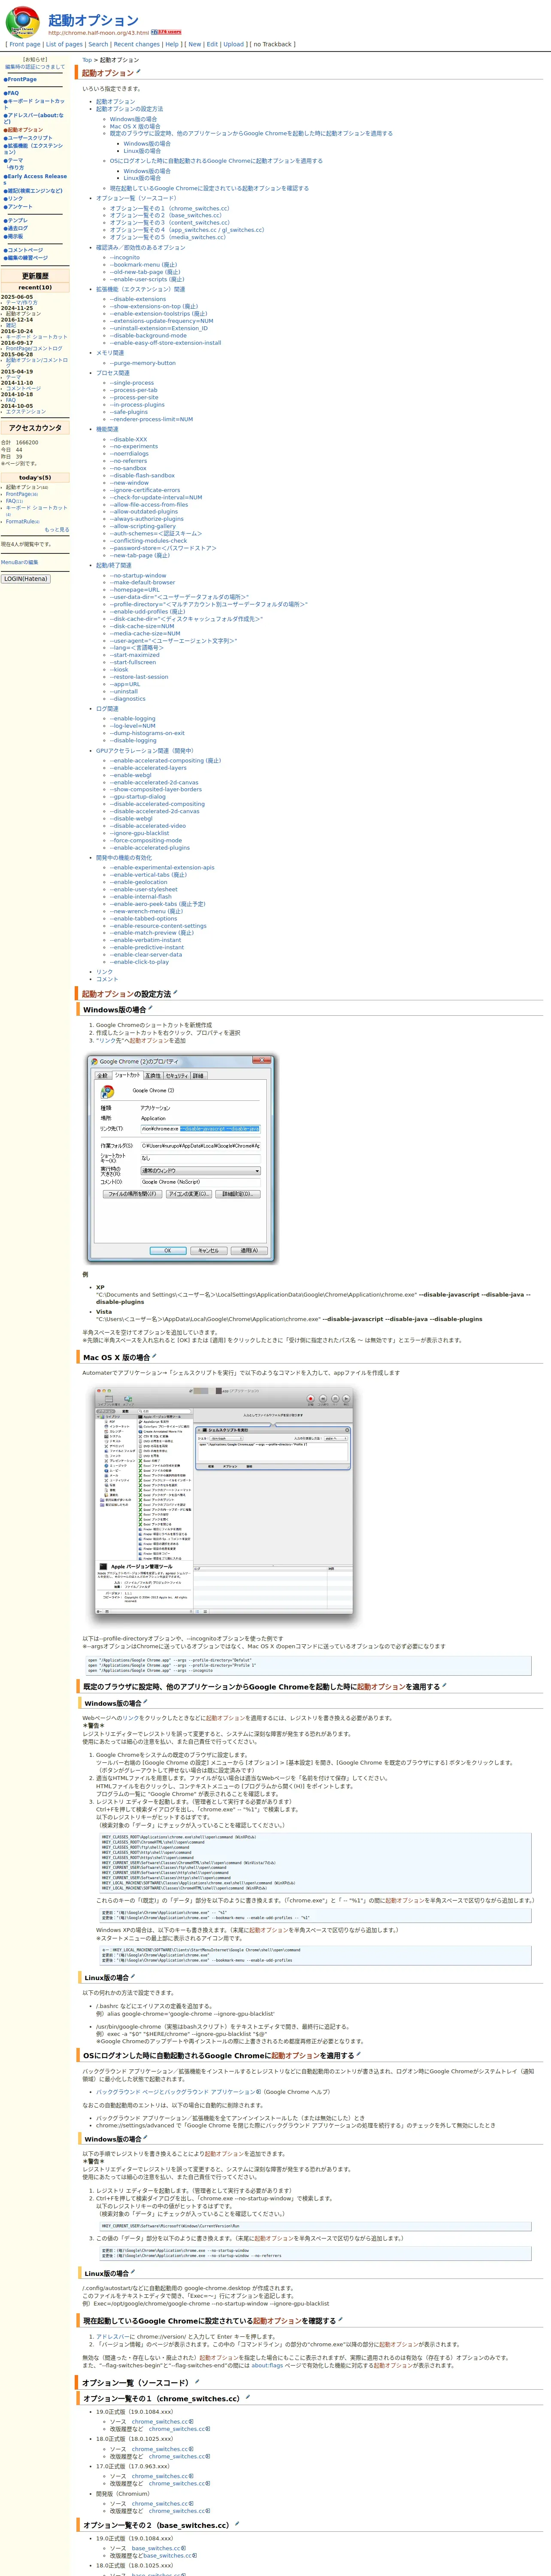Click Edit in the top navigation
The image size is (551, 2576).
pos(212,44)
